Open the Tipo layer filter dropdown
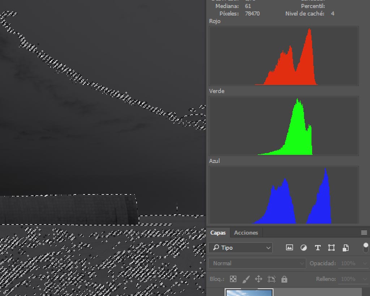Screen dimensions: 370x296 240,248
